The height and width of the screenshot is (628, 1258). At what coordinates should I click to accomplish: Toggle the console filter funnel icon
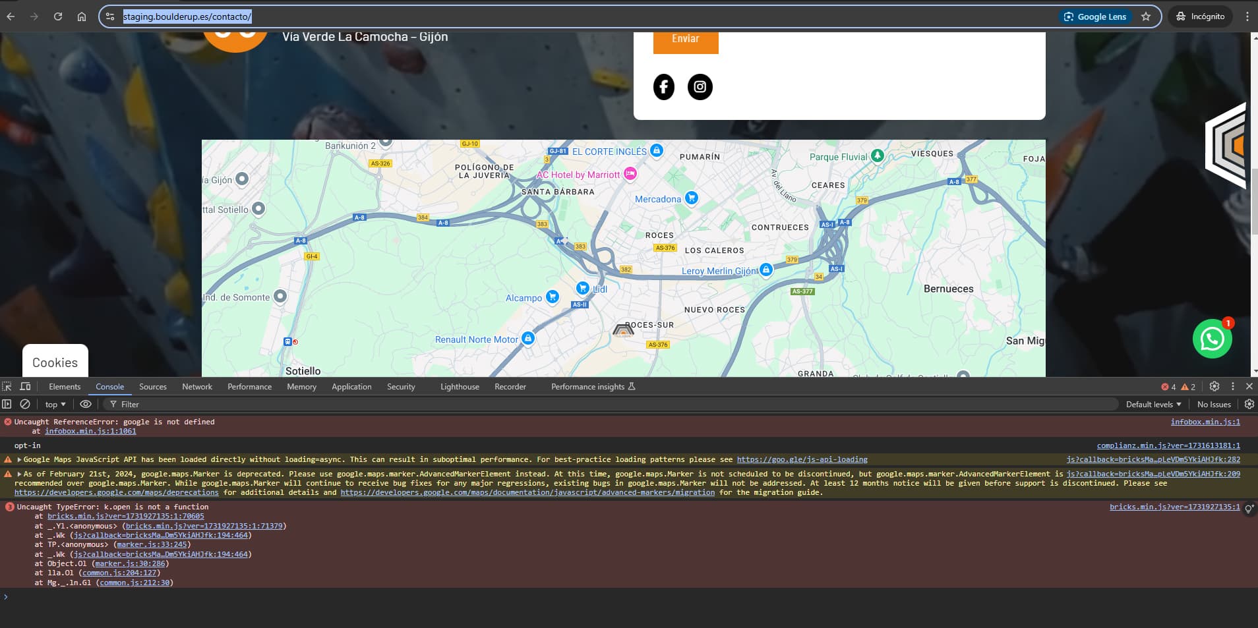coord(112,404)
